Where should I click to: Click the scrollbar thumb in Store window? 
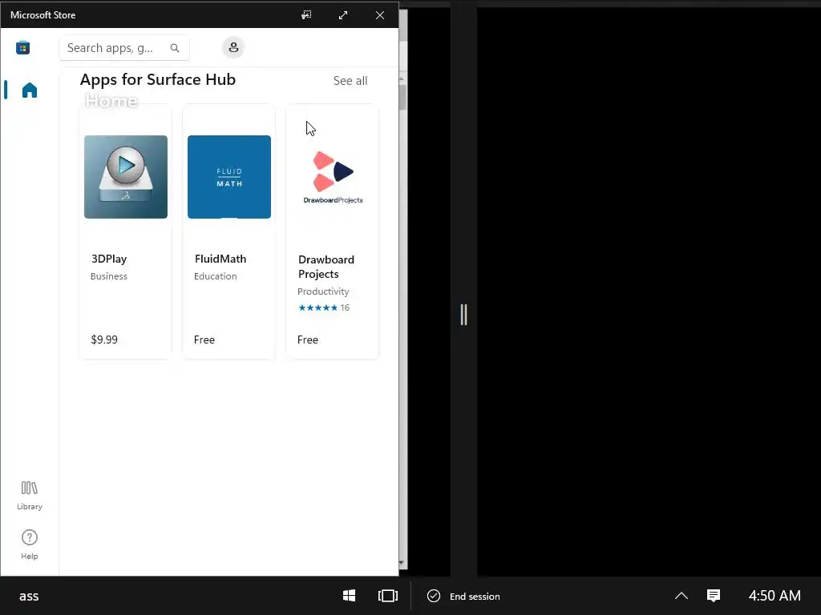[x=402, y=97]
